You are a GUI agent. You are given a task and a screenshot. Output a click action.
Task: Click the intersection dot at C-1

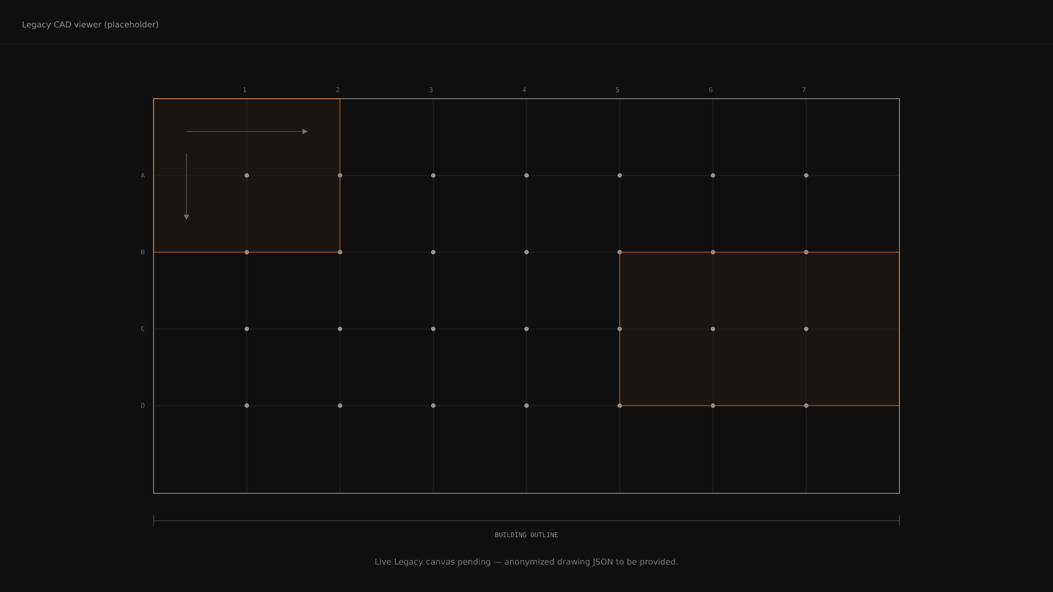click(x=247, y=329)
